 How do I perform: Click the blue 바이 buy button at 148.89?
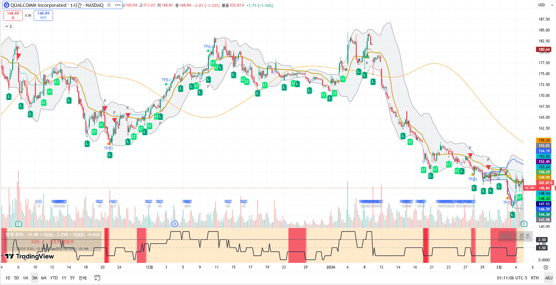(43, 15)
